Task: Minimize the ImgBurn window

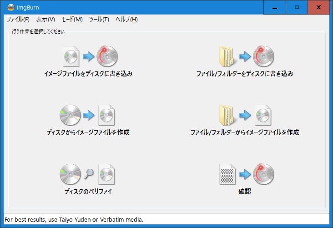Action: [275, 7]
